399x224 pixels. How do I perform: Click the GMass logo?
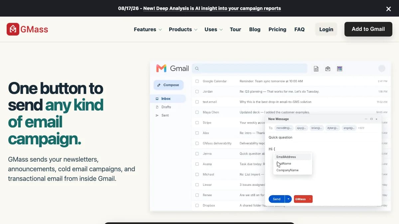point(27,29)
